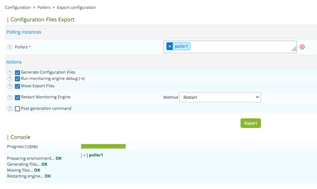Click help icon beside Run monitoring engine debug
Image resolution: width=317 pixels, height=189 pixels.
[10, 79]
